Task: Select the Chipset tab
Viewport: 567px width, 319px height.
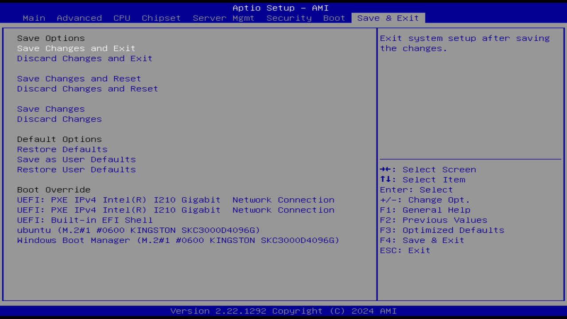Action: pos(161,18)
